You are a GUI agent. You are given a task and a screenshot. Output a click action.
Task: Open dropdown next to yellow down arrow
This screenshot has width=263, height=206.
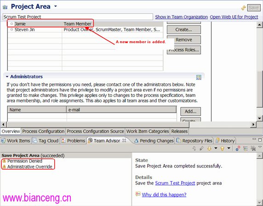click(216, 148)
